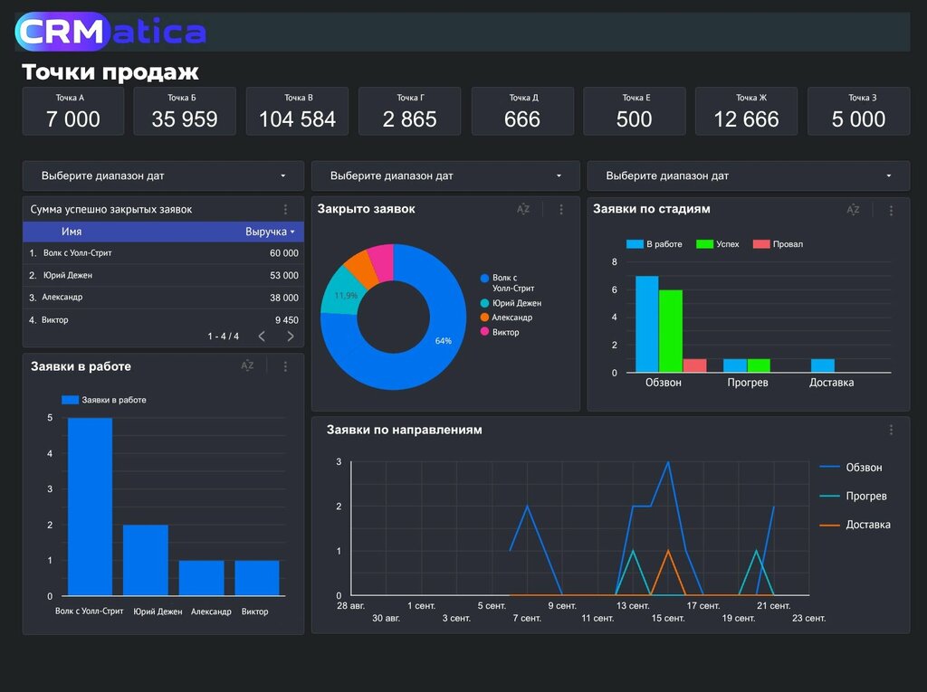The height and width of the screenshot is (692, 927).
Task: Select the Точка Д scorecard
Action: [x=522, y=111]
